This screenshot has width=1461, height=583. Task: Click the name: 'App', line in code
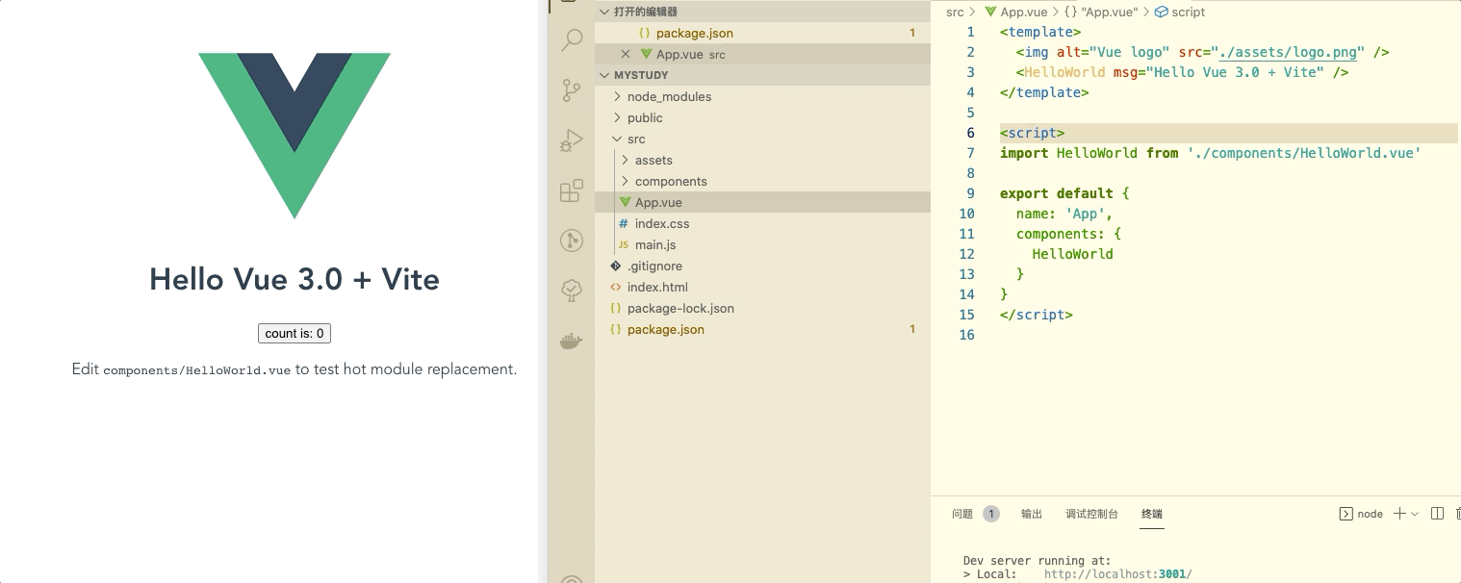click(x=1064, y=214)
